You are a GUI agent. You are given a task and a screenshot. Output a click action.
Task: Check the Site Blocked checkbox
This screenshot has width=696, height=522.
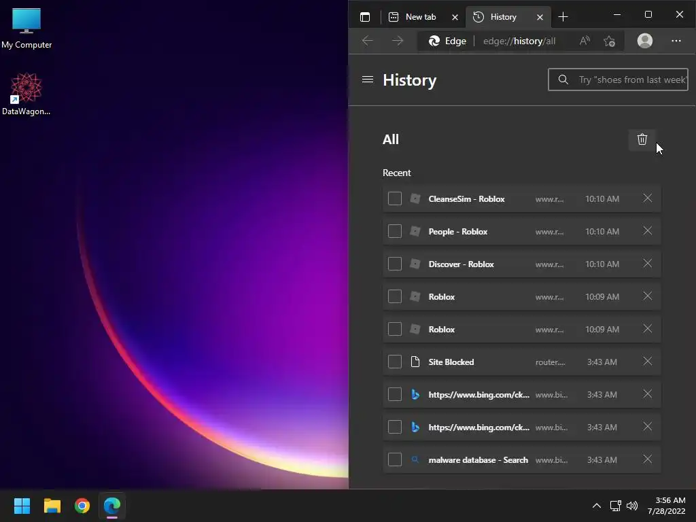coord(395,362)
